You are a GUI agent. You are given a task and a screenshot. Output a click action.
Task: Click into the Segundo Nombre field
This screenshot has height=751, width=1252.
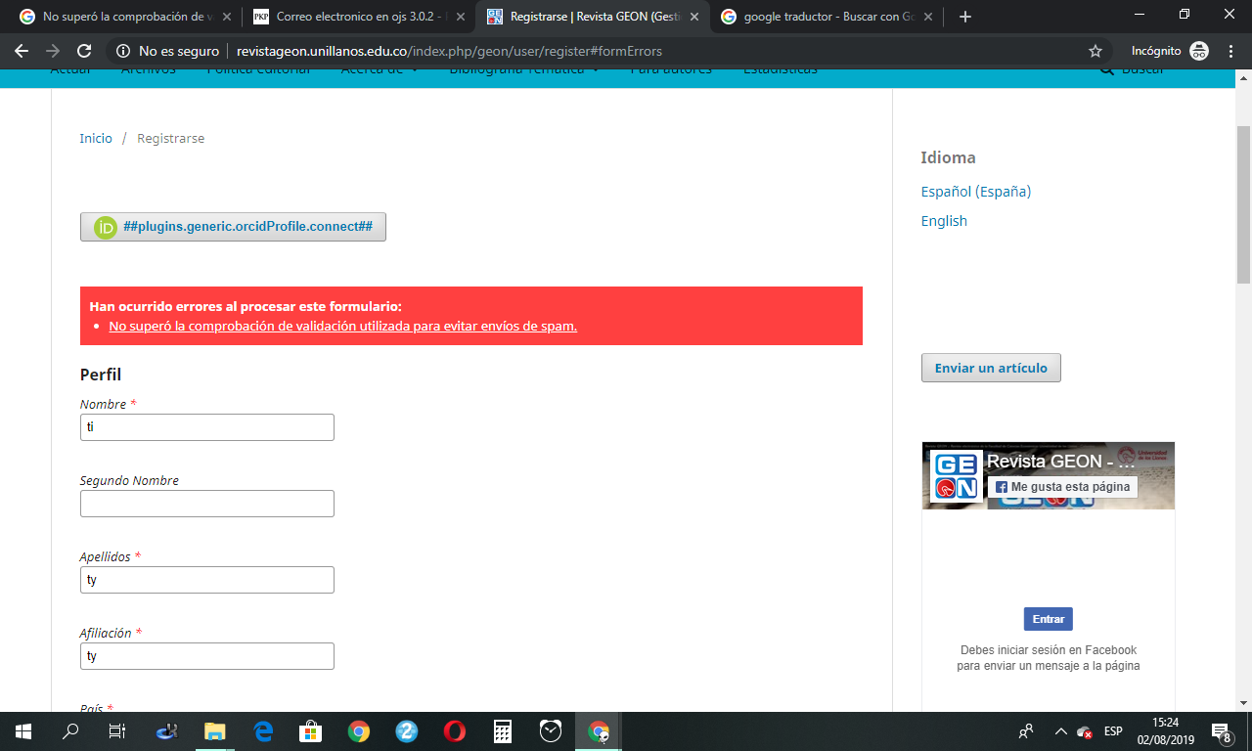pyautogui.click(x=207, y=504)
